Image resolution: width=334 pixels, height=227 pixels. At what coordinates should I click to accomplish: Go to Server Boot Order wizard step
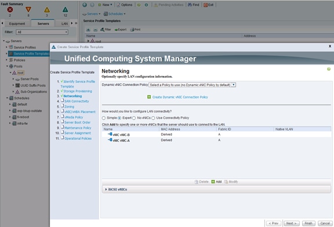77,122
